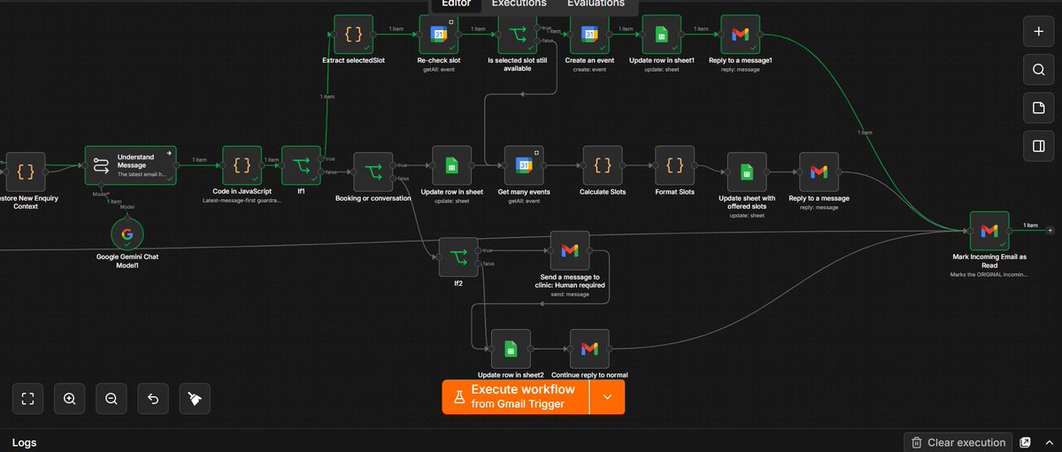Switch to the Executions tab
Viewport: 1062px width, 452px height.
point(519,4)
